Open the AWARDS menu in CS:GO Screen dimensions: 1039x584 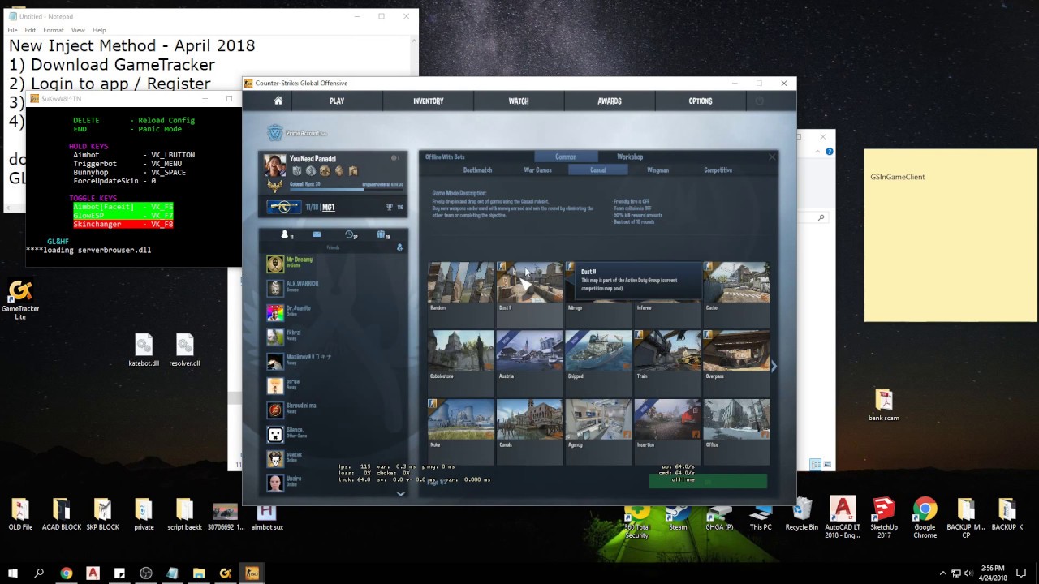coord(610,101)
